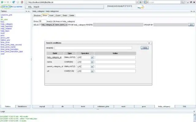
Task: Select the DataBases tab at bottom left
Action: [x=22, y=106]
